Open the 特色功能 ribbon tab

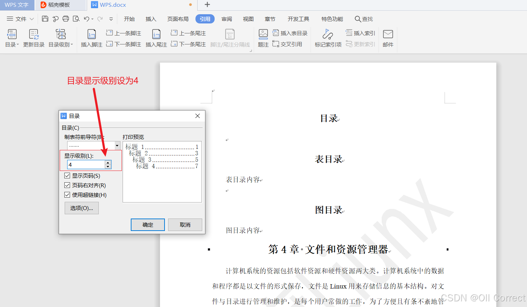point(332,19)
